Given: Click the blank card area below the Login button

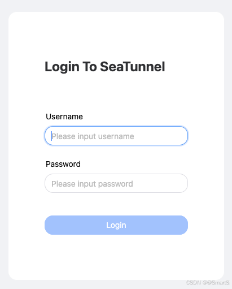Looking at the screenshot, I should pyautogui.click(x=116, y=257).
